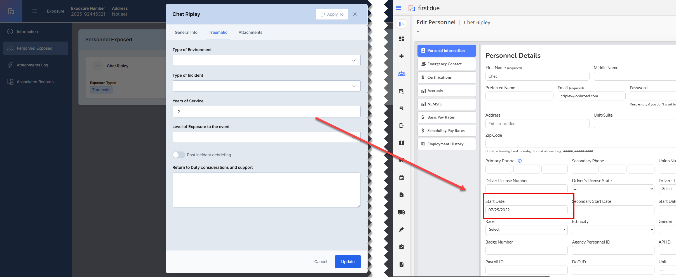676x277 pixels.
Task: Click the calendar event icon in sidebar
Action: coord(402,178)
